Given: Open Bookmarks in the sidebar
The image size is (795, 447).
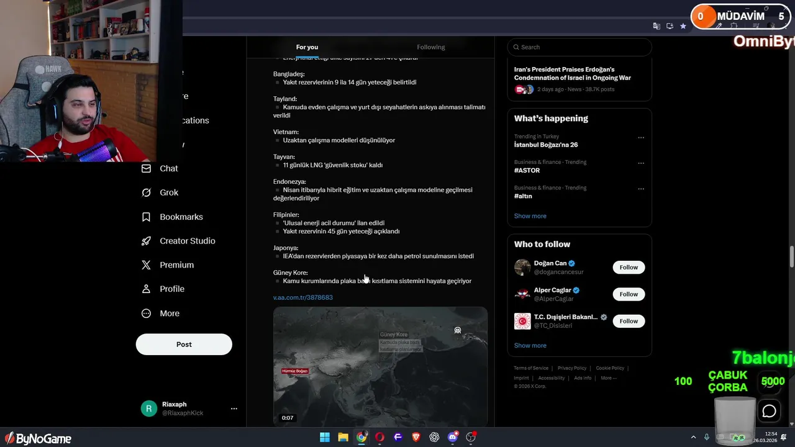Looking at the screenshot, I should [x=172, y=217].
